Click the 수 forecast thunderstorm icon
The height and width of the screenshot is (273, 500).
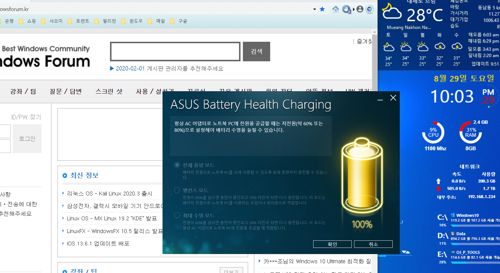coord(457,47)
